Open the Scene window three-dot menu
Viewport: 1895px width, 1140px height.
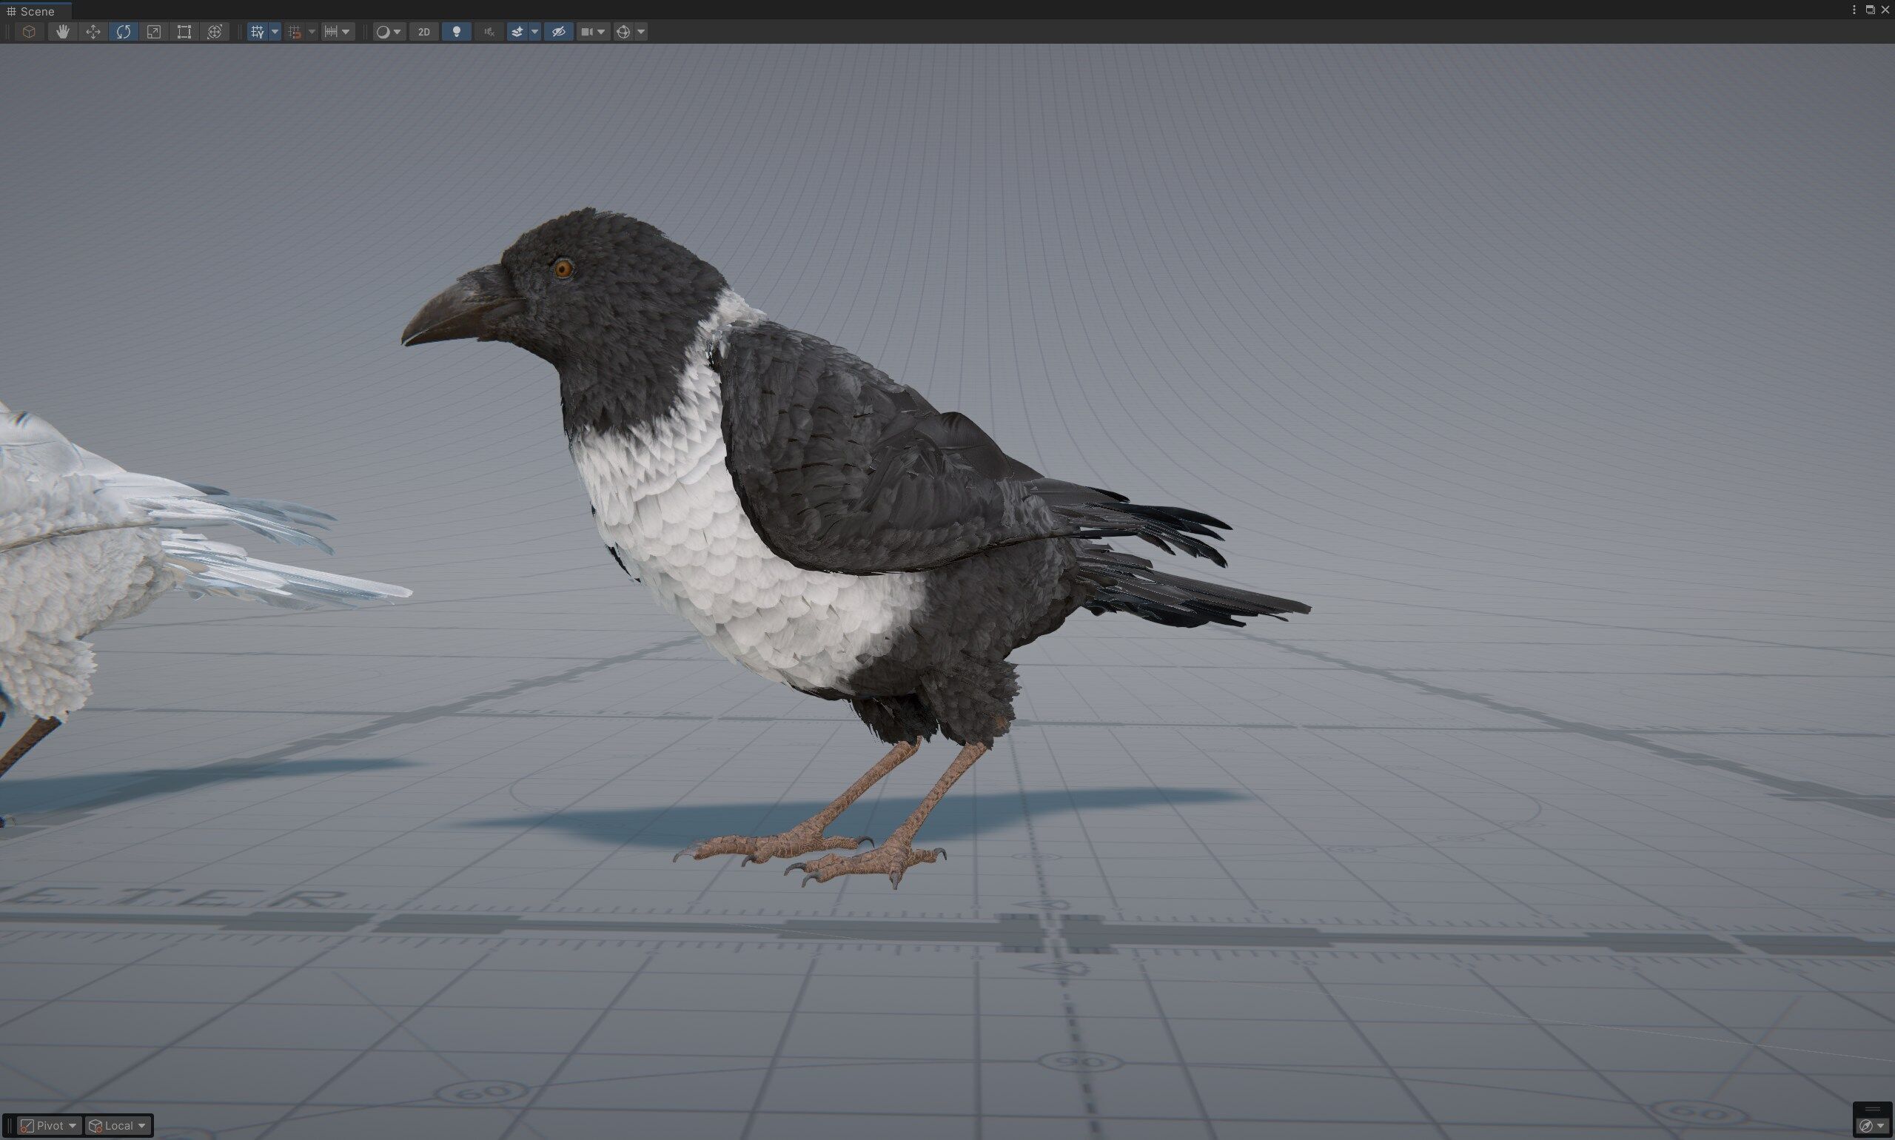pyautogui.click(x=1854, y=10)
